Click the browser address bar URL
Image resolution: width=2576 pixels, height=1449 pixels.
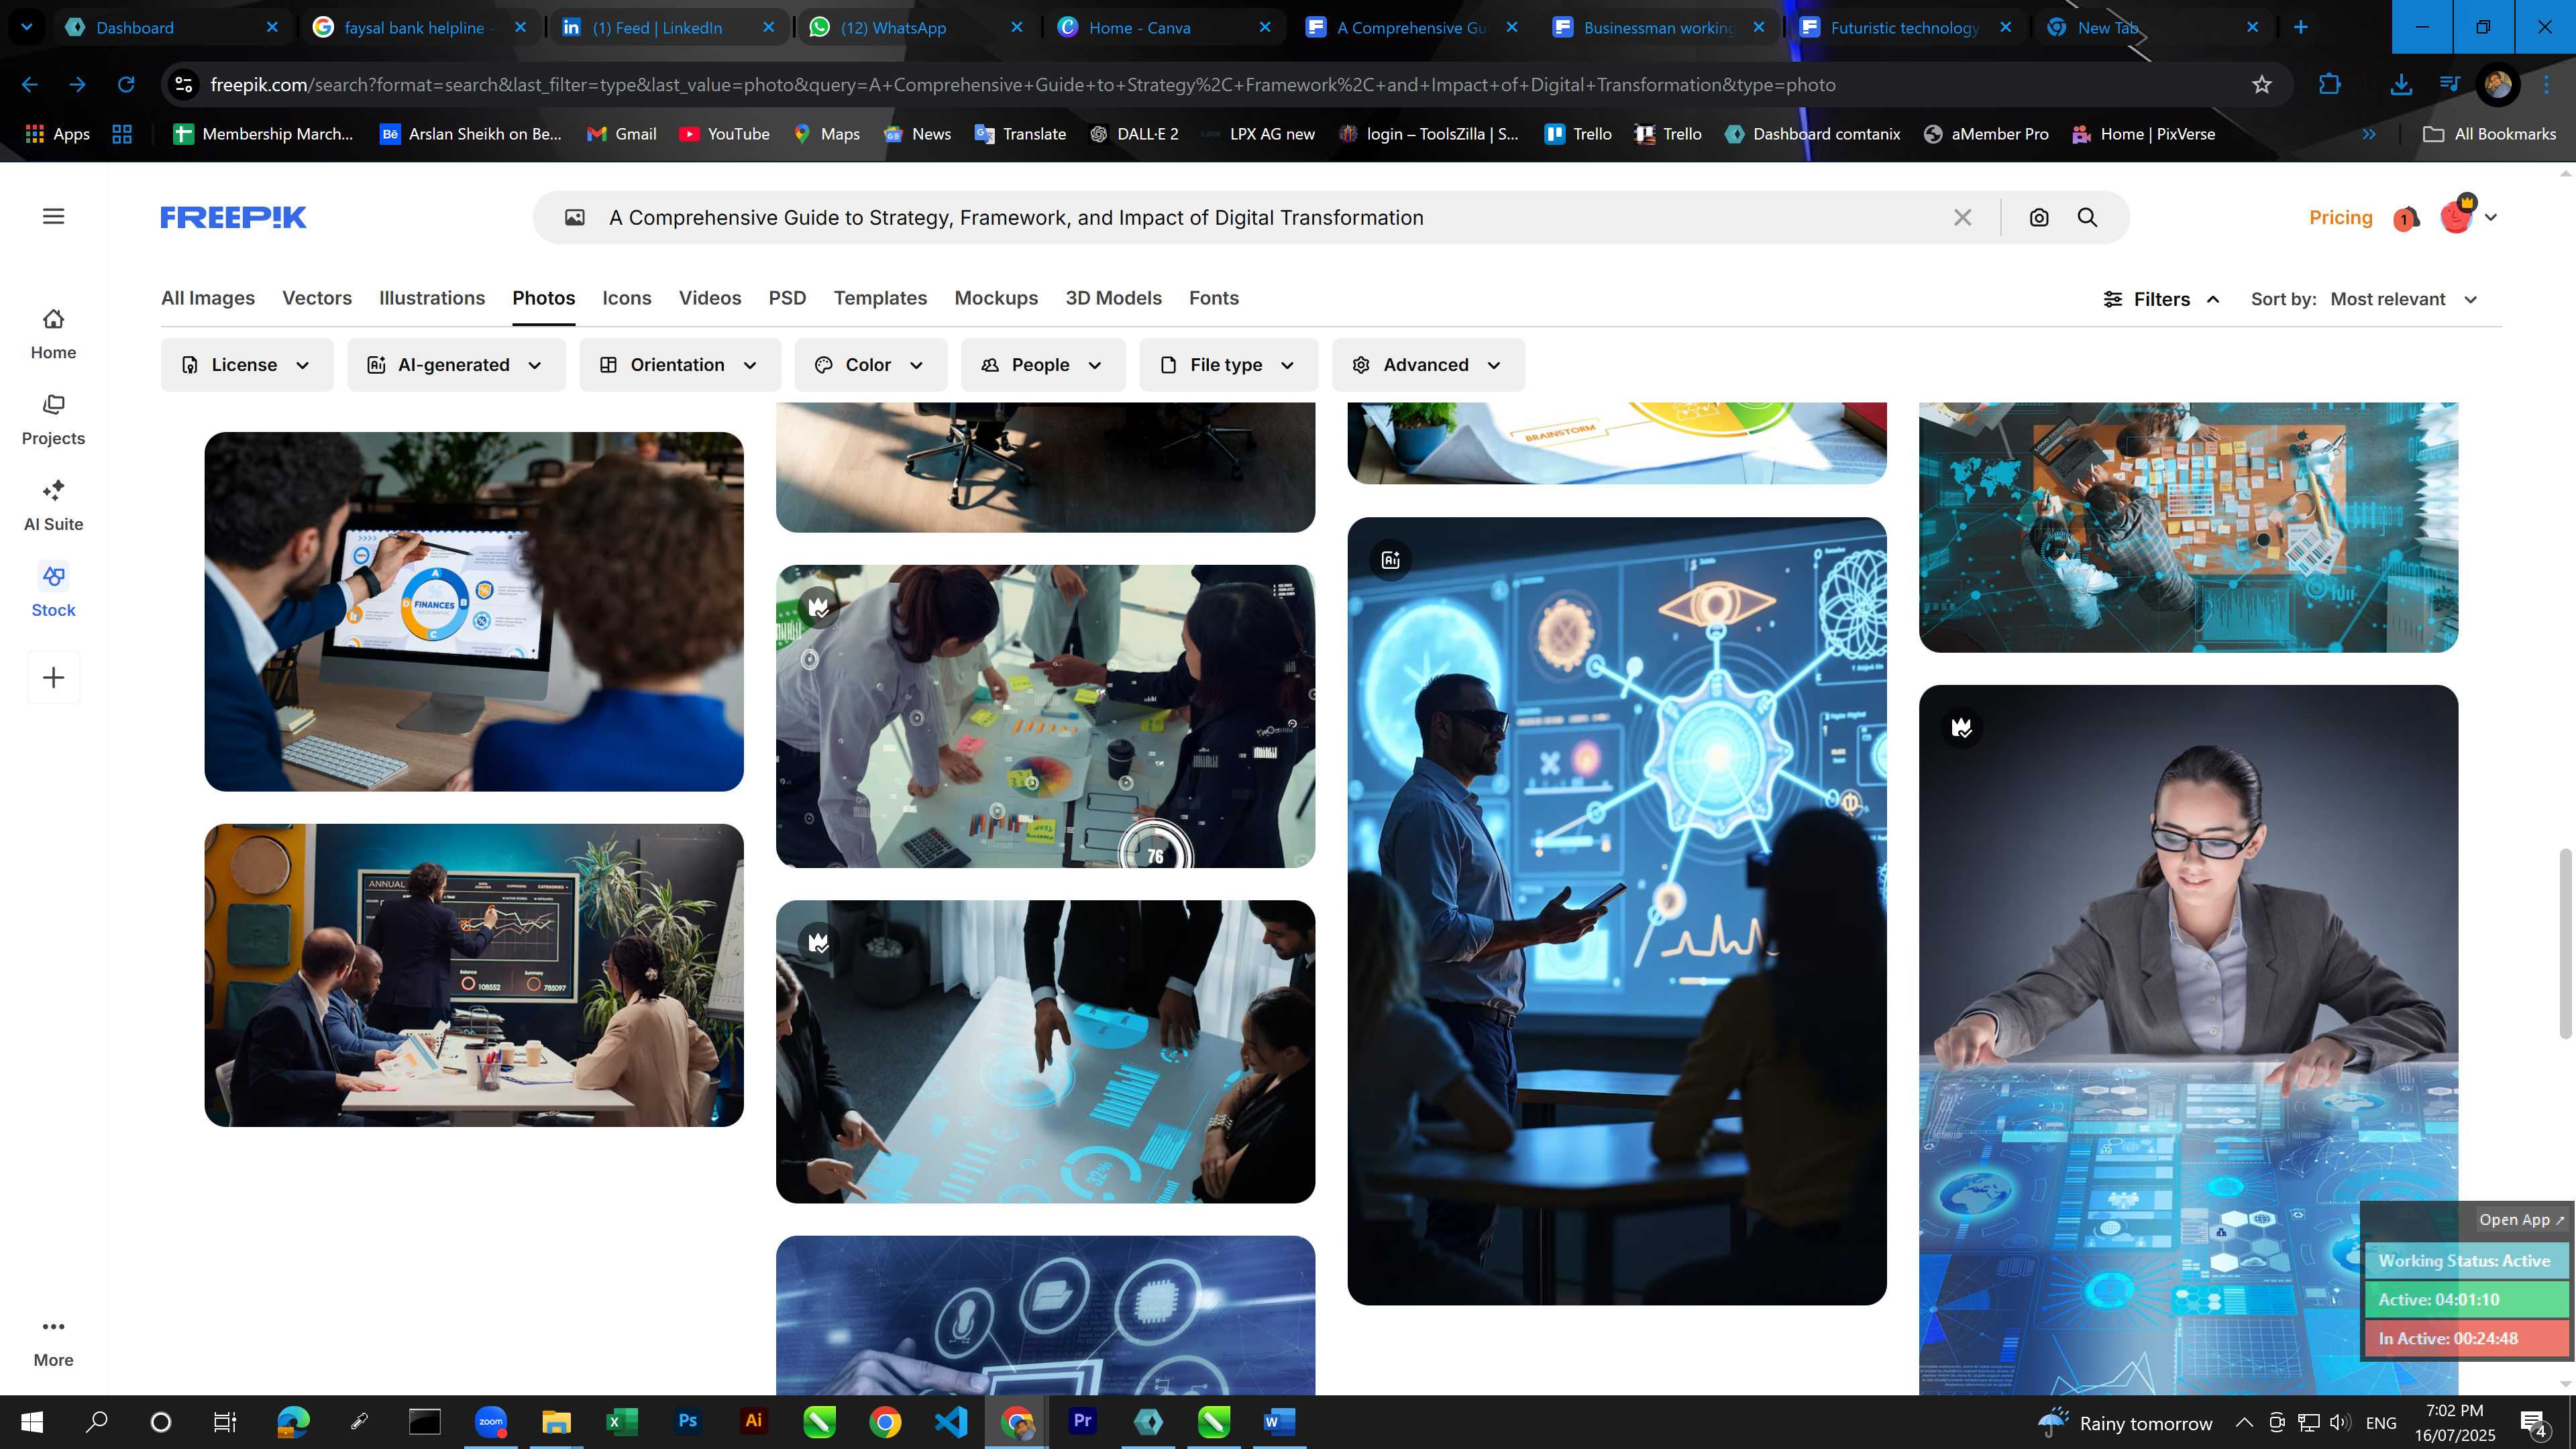click(1022, 85)
